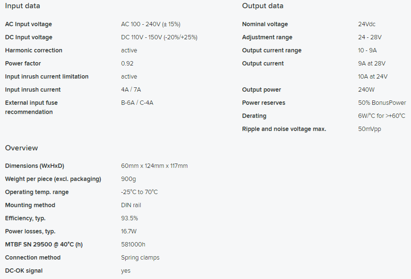Click the Efficiency 93.5% value
Image resolution: width=411 pixels, height=279 pixels.
point(130,218)
